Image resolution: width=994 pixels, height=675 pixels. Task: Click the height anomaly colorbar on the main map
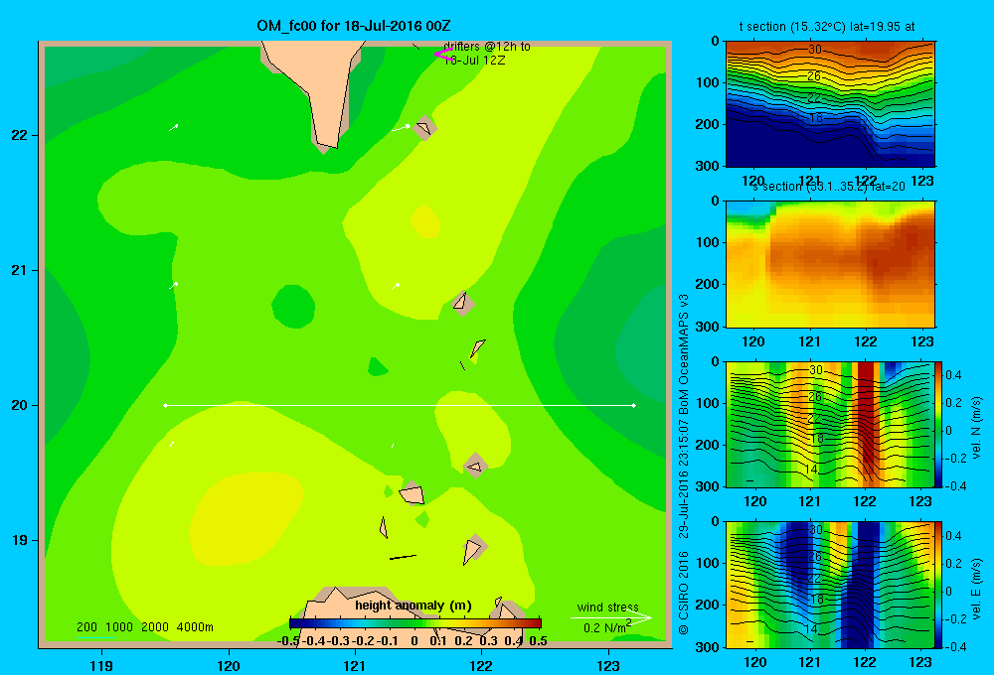(x=415, y=623)
